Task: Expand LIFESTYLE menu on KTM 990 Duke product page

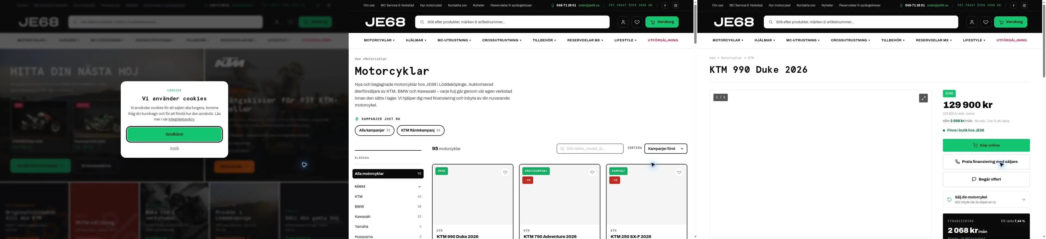Action: 974,41
